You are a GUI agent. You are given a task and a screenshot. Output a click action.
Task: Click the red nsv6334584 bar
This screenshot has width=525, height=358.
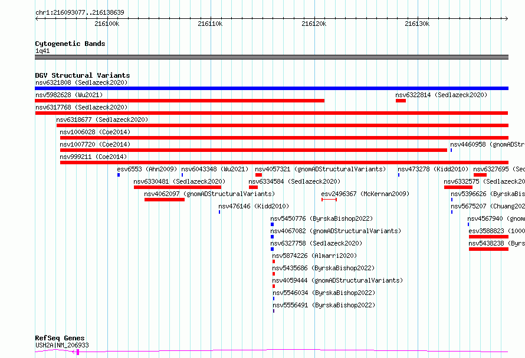click(254, 187)
